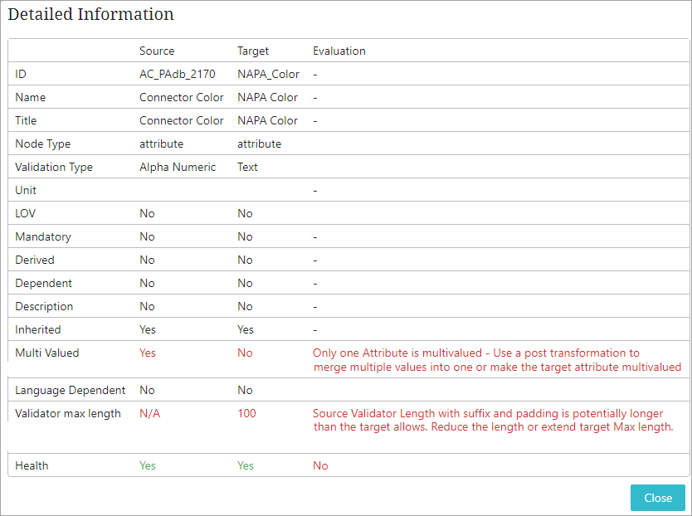Click the target max length value 100
The height and width of the screenshot is (516, 692).
(x=246, y=413)
